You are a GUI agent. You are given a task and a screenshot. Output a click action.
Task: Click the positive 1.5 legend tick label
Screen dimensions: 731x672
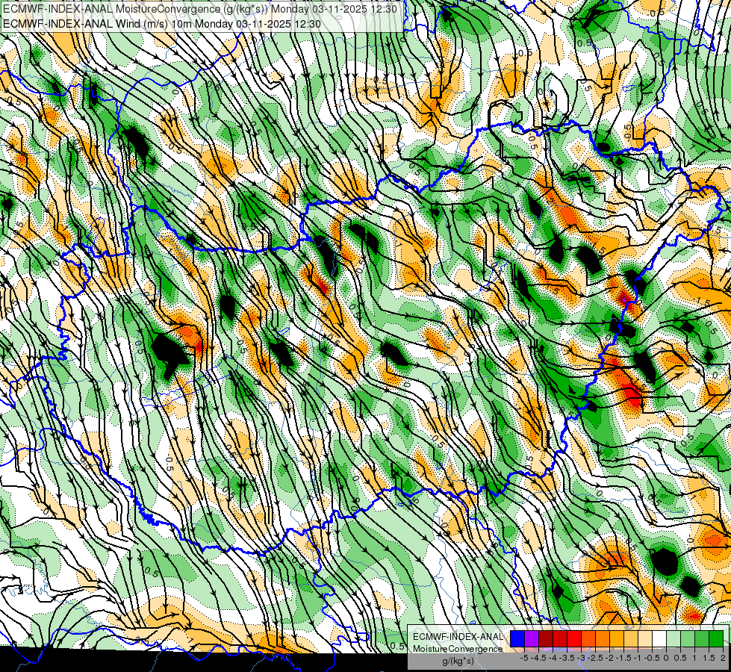click(x=709, y=658)
